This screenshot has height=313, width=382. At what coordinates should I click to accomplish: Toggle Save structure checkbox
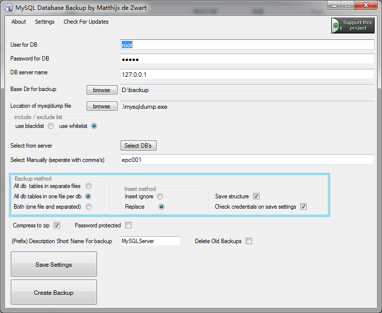[256, 196]
